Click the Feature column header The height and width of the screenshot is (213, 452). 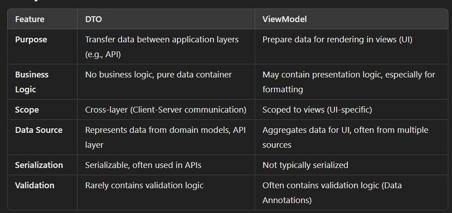30,19
